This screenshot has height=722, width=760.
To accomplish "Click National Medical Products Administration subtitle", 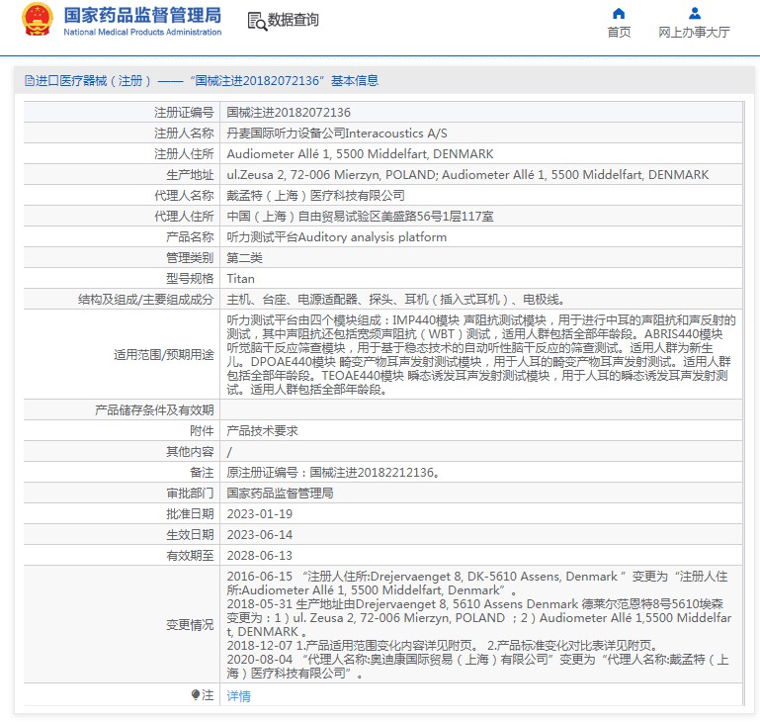I will pyautogui.click(x=142, y=32).
